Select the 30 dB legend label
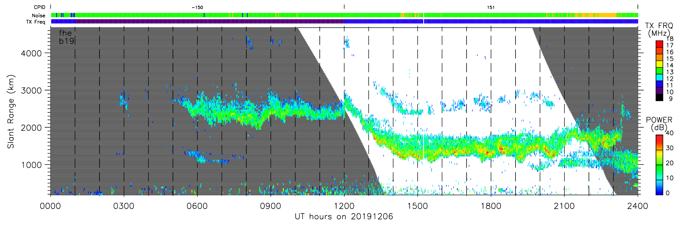 670,148
